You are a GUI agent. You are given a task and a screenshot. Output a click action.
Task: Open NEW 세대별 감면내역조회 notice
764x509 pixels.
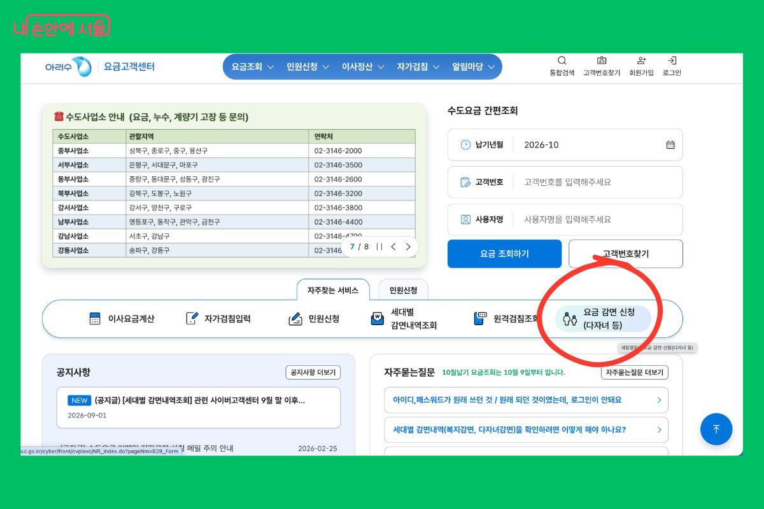pyautogui.click(x=199, y=407)
